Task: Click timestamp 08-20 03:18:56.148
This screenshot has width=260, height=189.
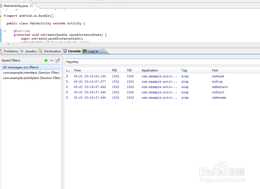Action: (x=90, y=76)
